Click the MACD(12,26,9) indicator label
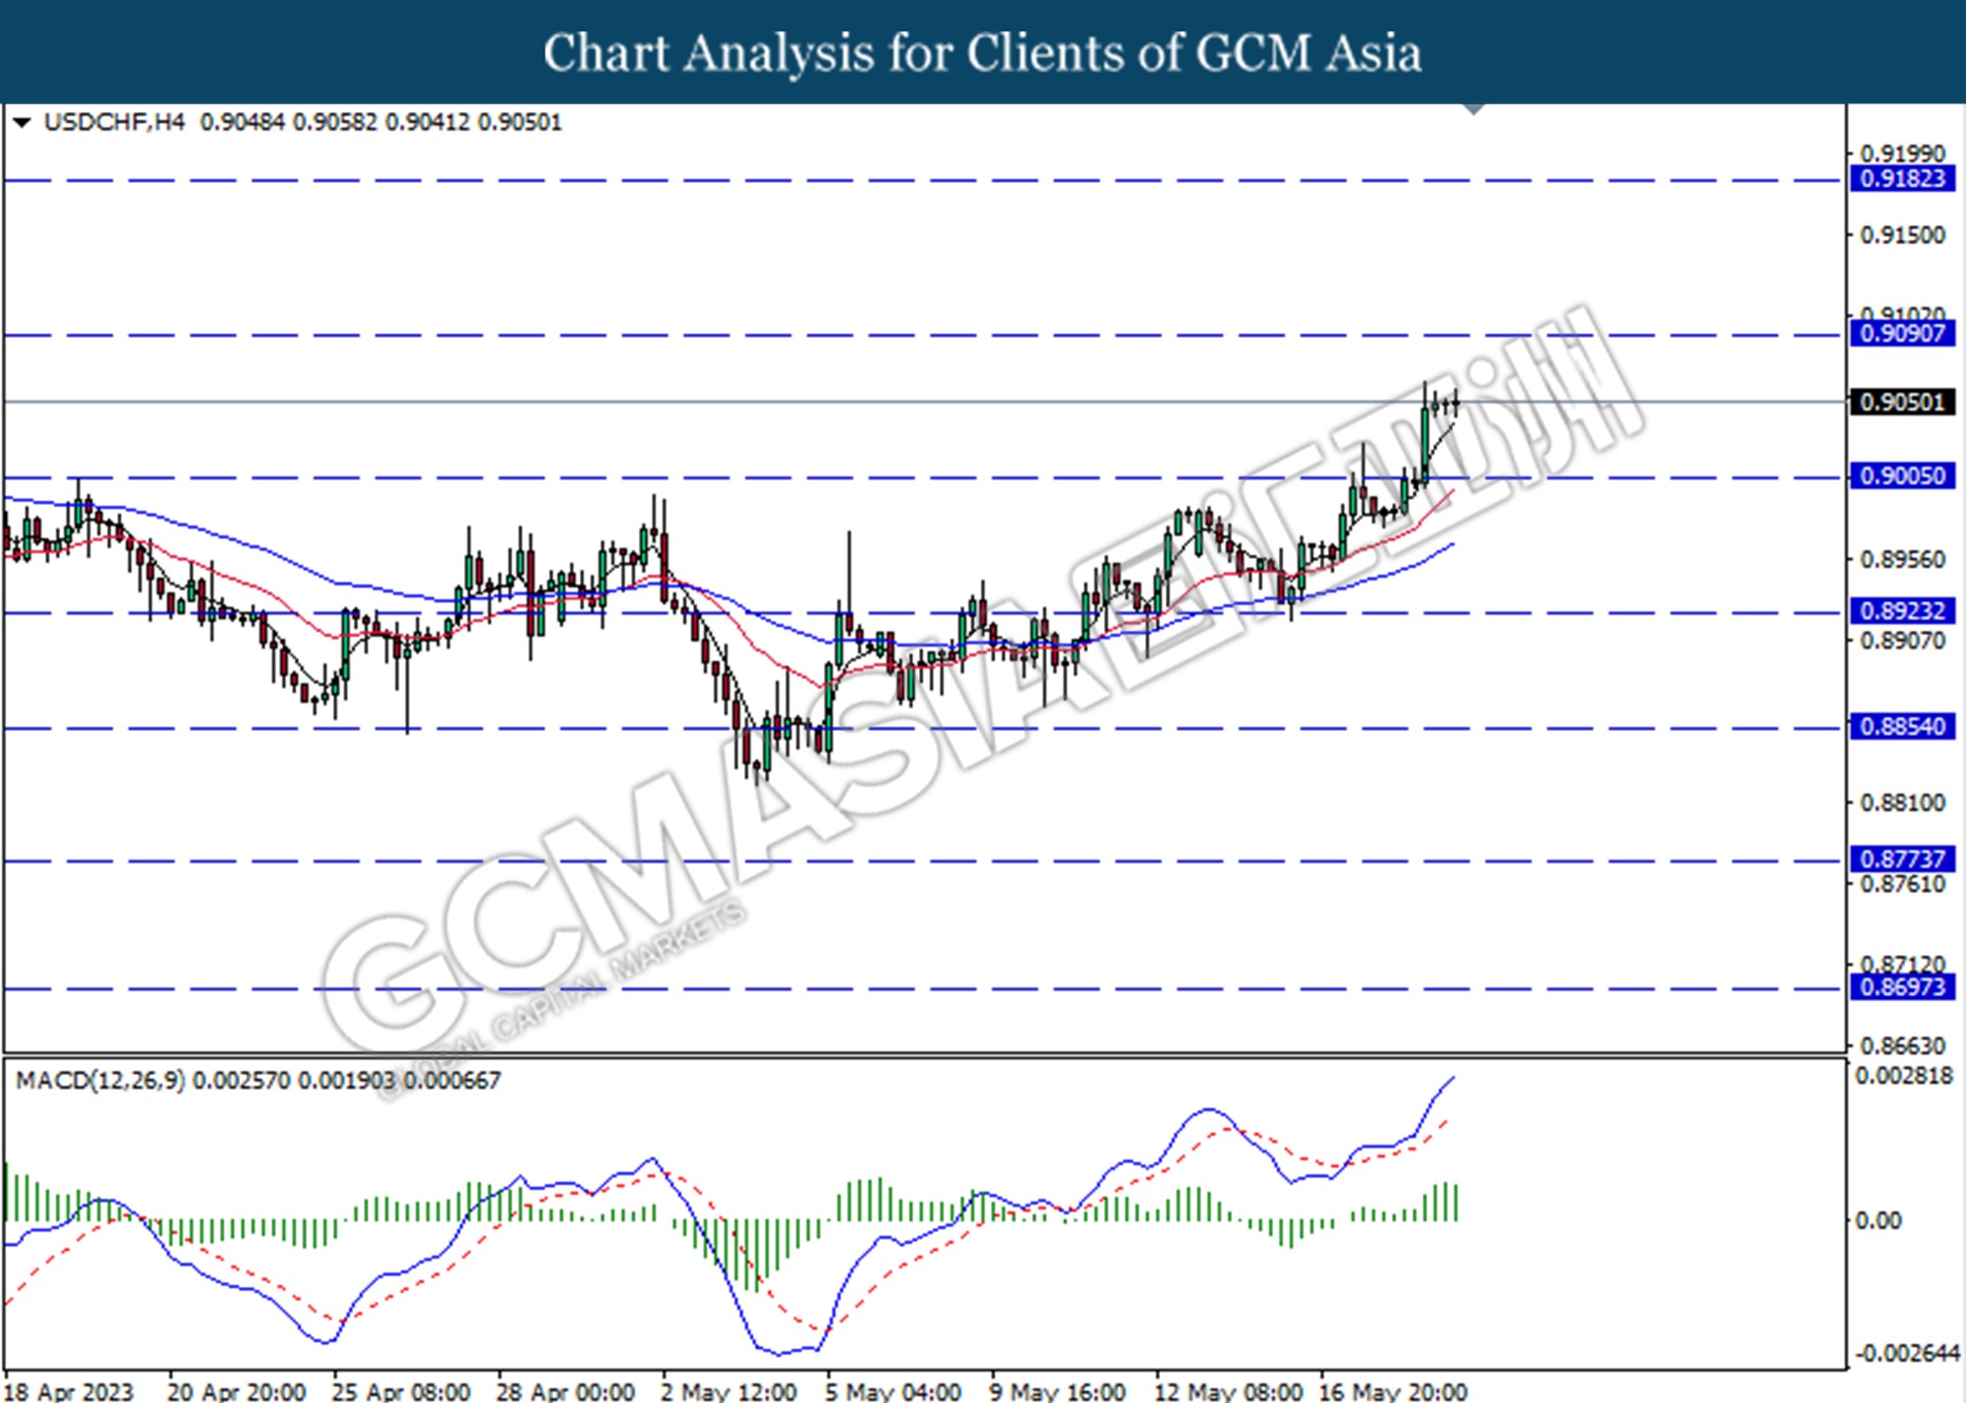Screen dimensions: 1966x1403 100,1081
